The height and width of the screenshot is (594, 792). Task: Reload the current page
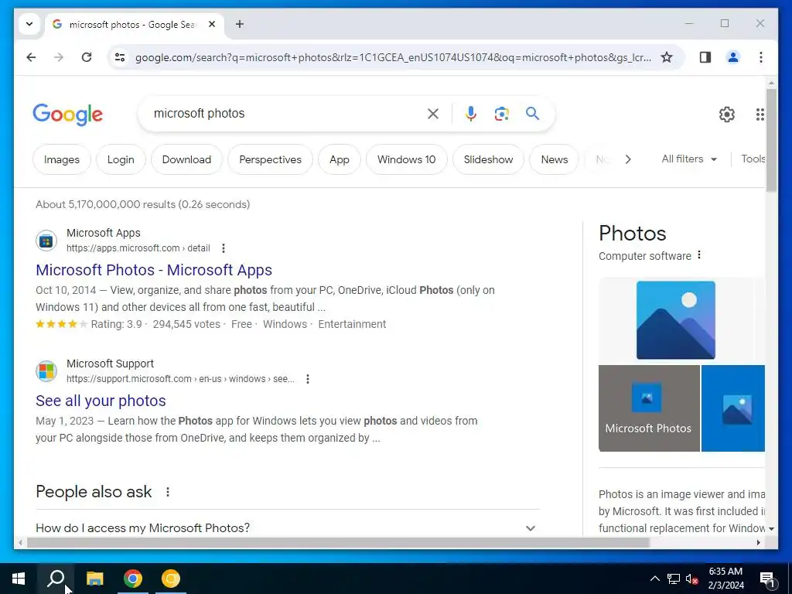tap(87, 57)
